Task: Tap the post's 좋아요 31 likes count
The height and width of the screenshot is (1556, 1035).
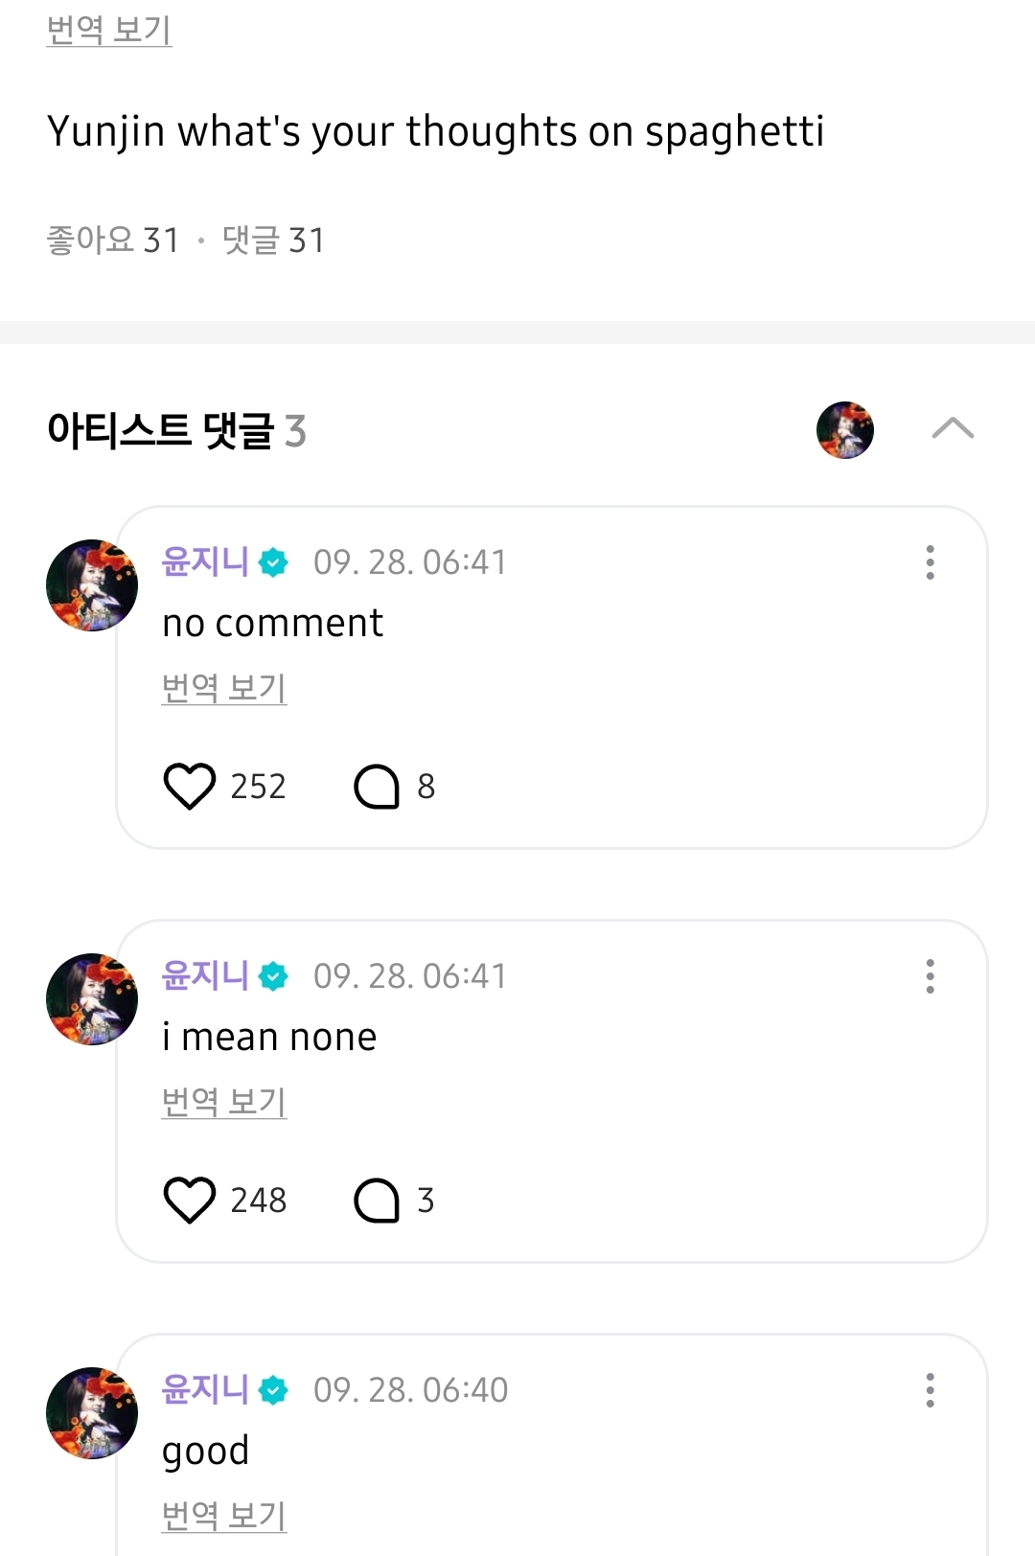Action: pos(113,240)
